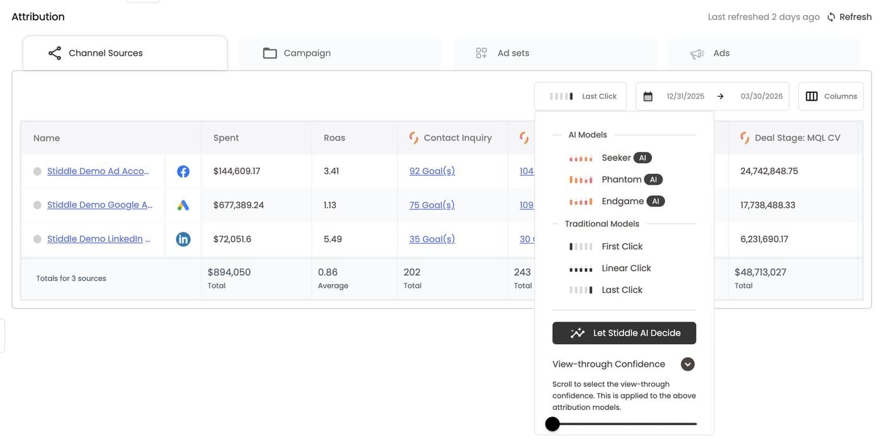The height and width of the screenshot is (441, 881).
Task: Edit the end date 03/30/2026
Action: (x=761, y=96)
